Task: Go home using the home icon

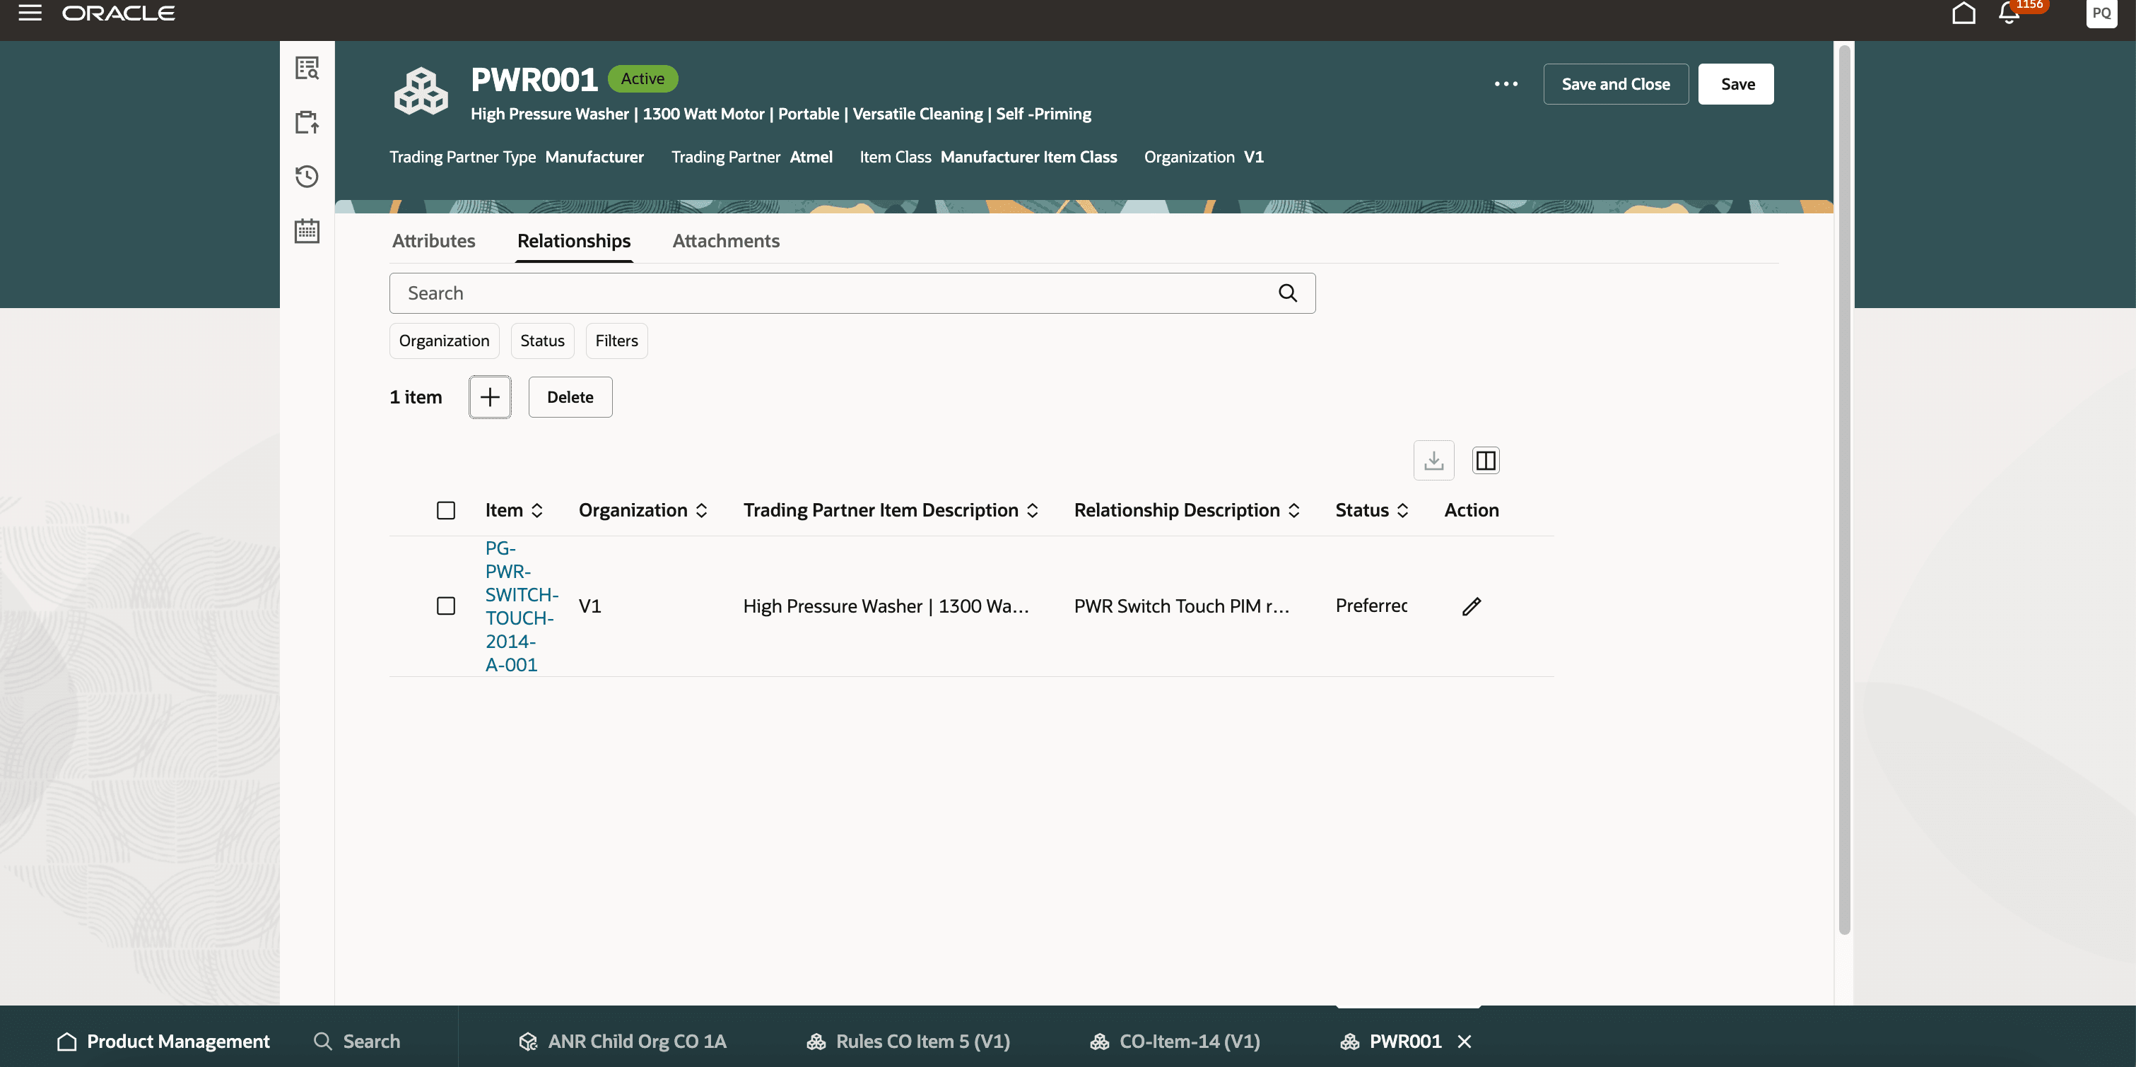Action: click(1964, 13)
